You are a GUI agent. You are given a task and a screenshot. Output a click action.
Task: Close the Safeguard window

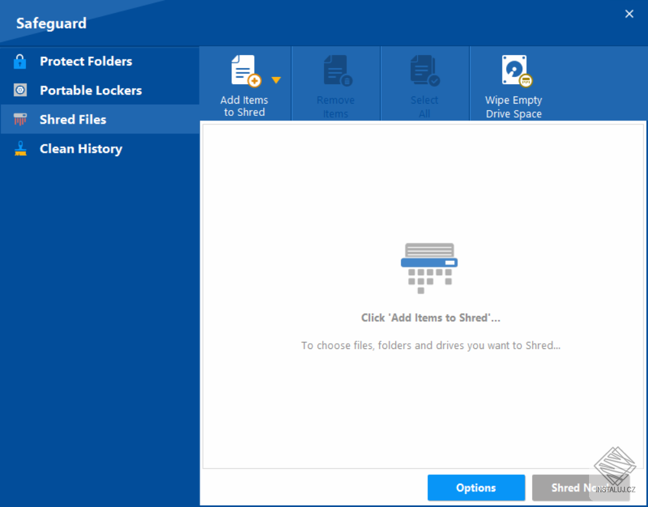coord(629,14)
